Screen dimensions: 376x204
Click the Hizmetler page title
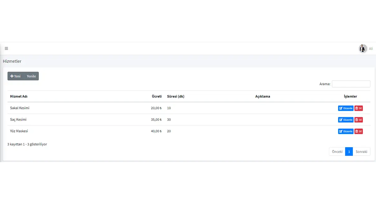tap(12, 61)
